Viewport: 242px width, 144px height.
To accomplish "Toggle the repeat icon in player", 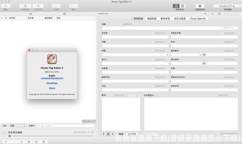I will pos(89,132).
